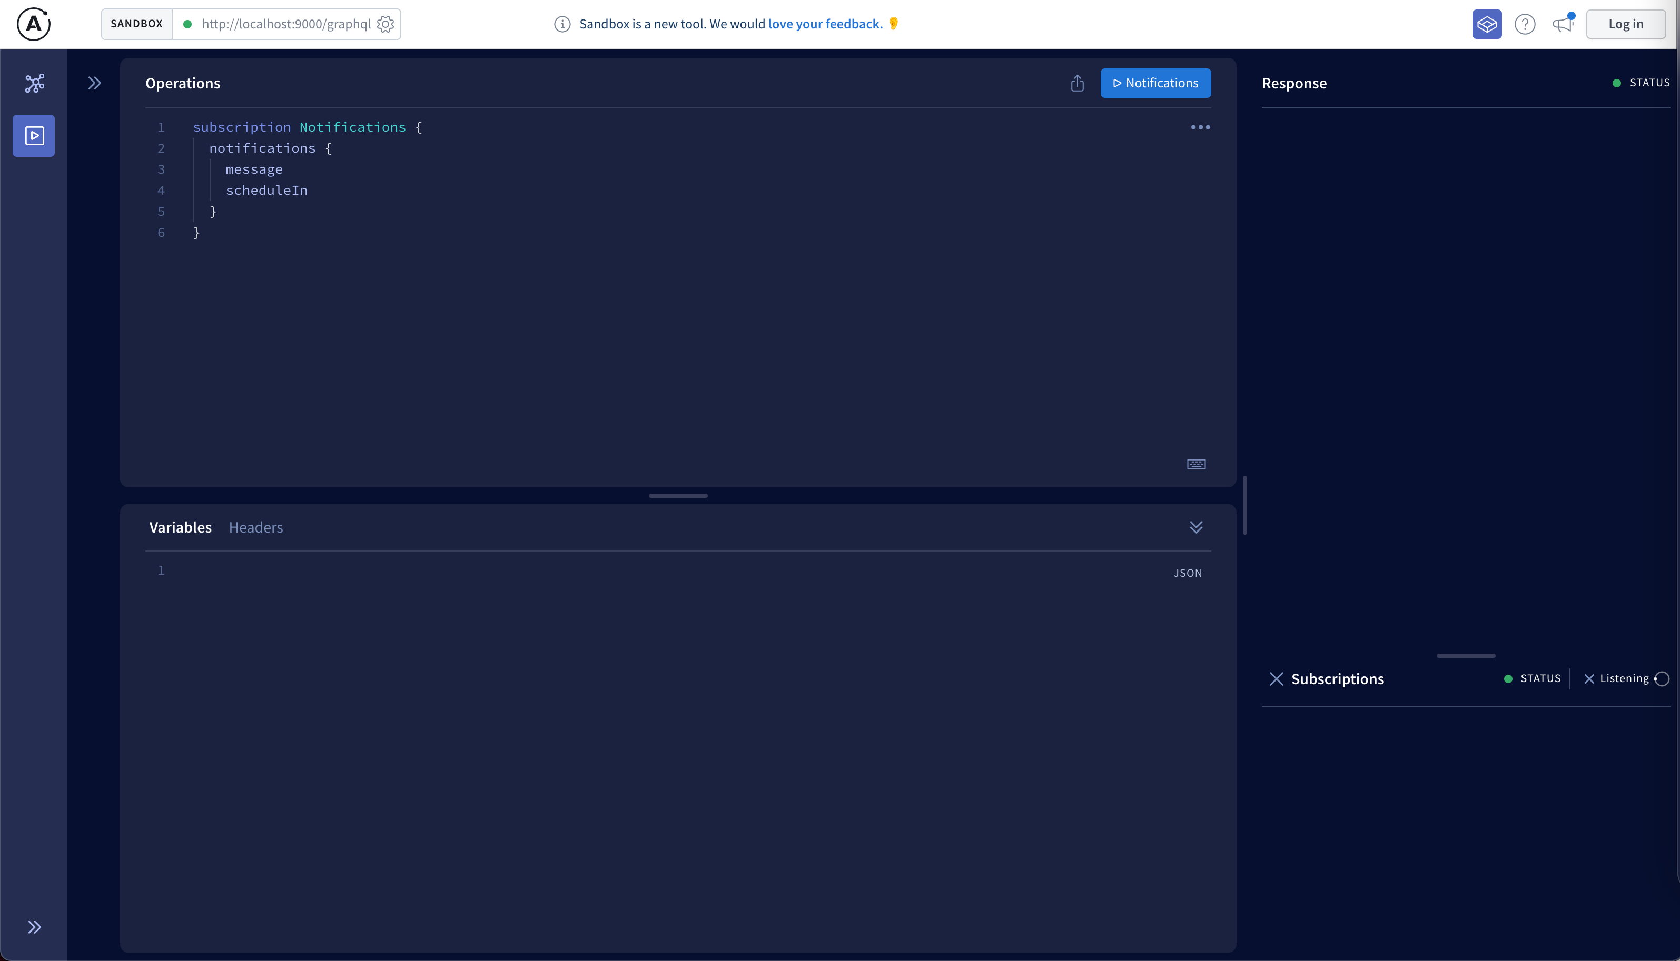The width and height of the screenshot is (1680, 961).
Task: Open the keyboard shortcuts icon
Action: pos(1196,464)
